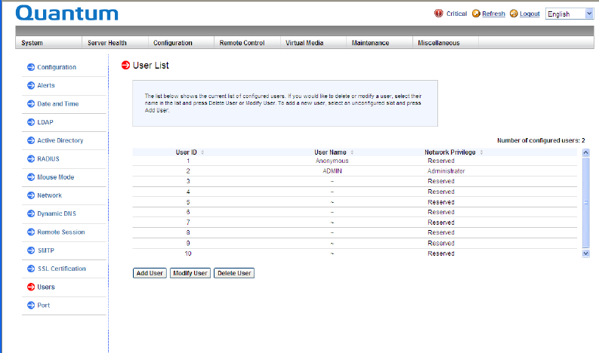Open SSL Certification settings link
Viewport: 599px width, 353px height.
[x=61, y=269]
